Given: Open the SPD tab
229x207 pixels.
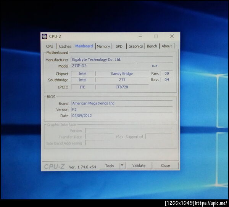Looking at the screenshot, I should (119, 47).
